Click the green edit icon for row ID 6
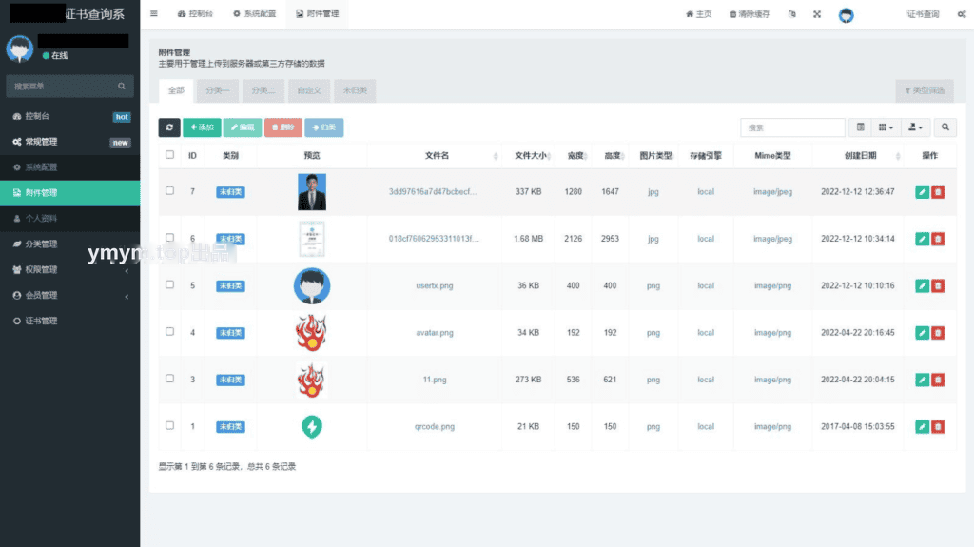Image resolution: width=974 pixels, height=547 pixels. tap(922, 239)
